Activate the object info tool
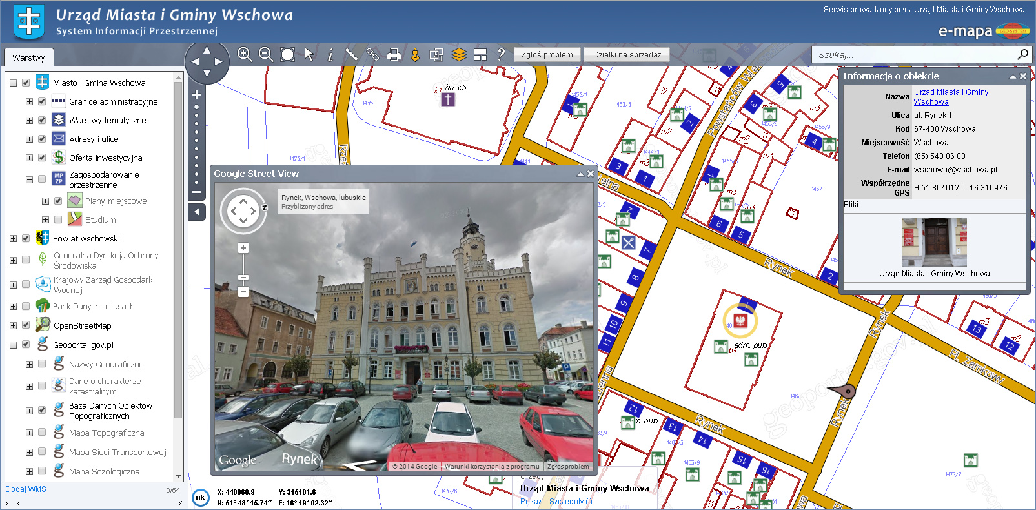The image size is (1036, 510). tap(330, 55)
